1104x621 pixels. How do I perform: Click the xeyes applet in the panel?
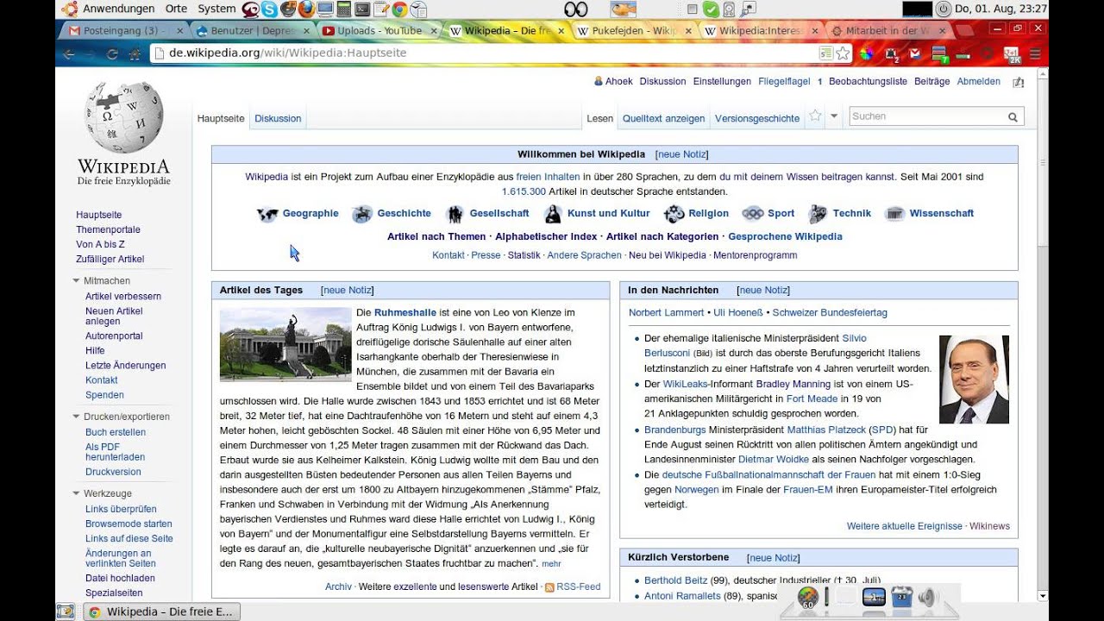pos(575,9)
